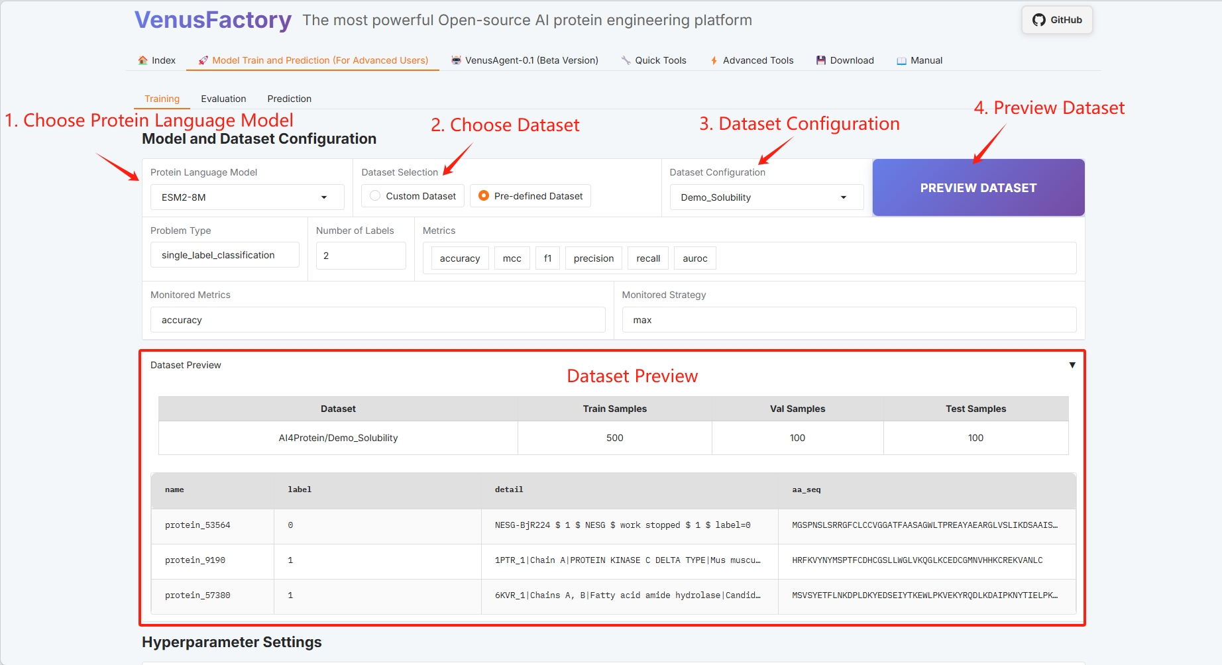Click the robot icon for VenusAgent
Screen dimensions: 1222x665
tap(456, 60)
